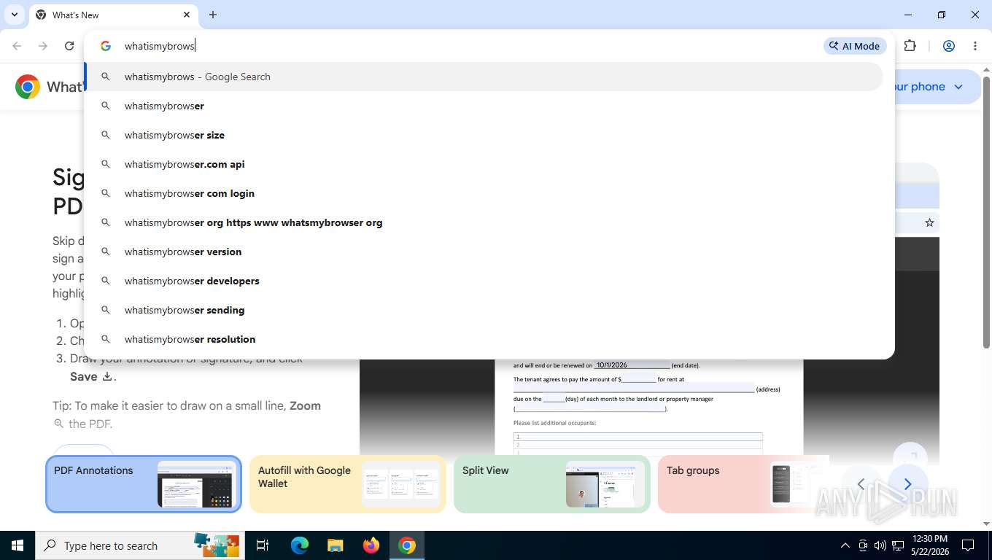The image size is (992, 560).
Task: Click the meet now tray icon
Action: pyautogui.click(x=863, y=545)
